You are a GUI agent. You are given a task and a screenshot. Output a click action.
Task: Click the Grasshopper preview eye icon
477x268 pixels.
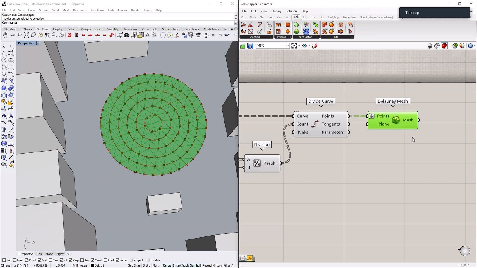(x=304, y=46)
